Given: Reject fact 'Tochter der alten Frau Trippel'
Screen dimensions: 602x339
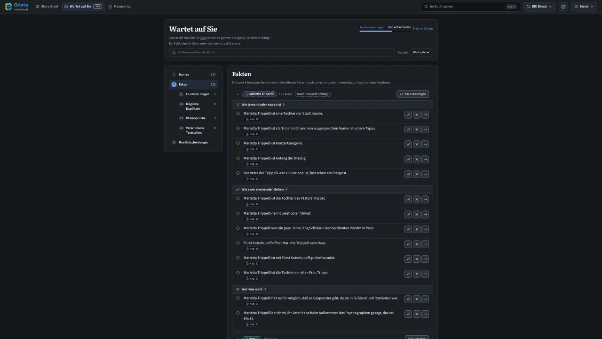Looking at the screenshot, I should coord(416,274).
